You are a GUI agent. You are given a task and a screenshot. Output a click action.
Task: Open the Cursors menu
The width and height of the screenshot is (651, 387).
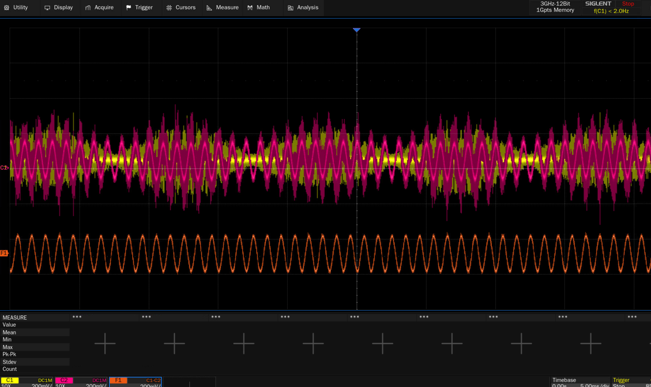coord(181,8)
